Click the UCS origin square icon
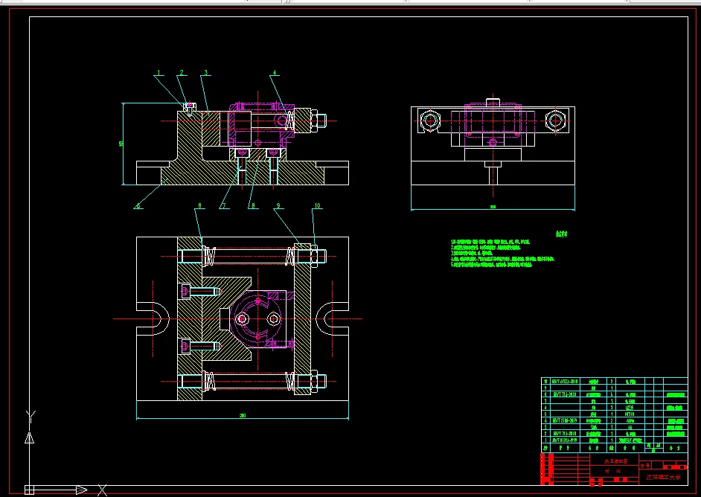Screen dimensions: 701x497 click(x=29, y=490)
